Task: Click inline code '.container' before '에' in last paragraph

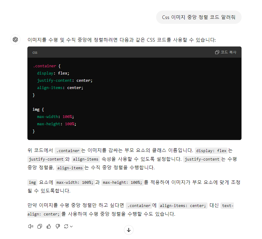Action: click(x=139, y=206)
